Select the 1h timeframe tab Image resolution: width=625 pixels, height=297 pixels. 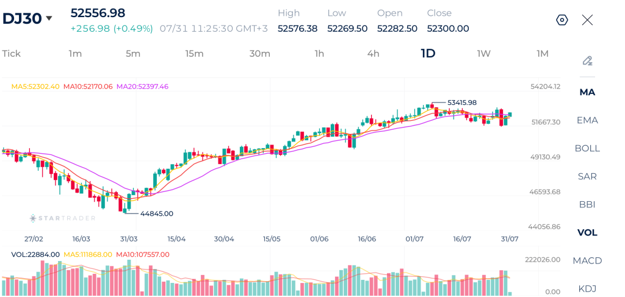319,53
